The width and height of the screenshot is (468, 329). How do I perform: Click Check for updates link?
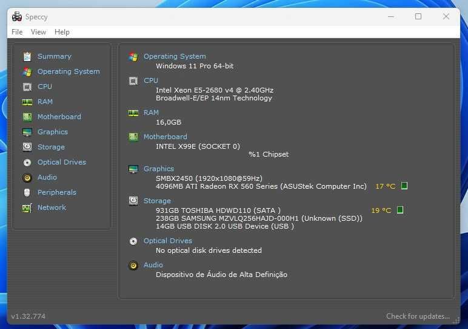click(x=418, y=316)
